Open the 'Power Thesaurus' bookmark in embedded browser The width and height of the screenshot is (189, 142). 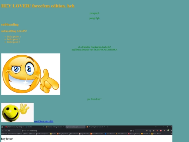click(110, 134)
